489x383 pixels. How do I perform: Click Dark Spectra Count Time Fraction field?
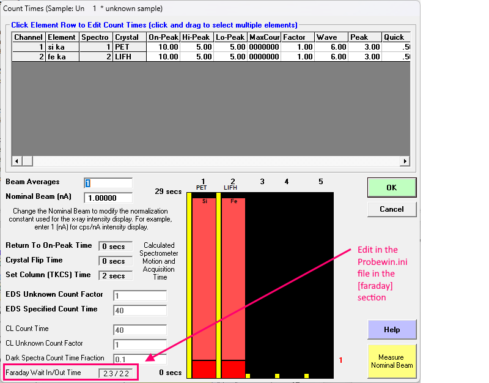[139, 359]
